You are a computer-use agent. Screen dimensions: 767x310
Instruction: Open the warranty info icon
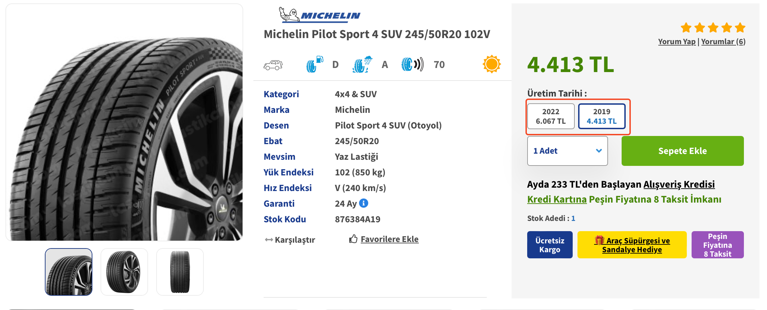coord(363,203)
